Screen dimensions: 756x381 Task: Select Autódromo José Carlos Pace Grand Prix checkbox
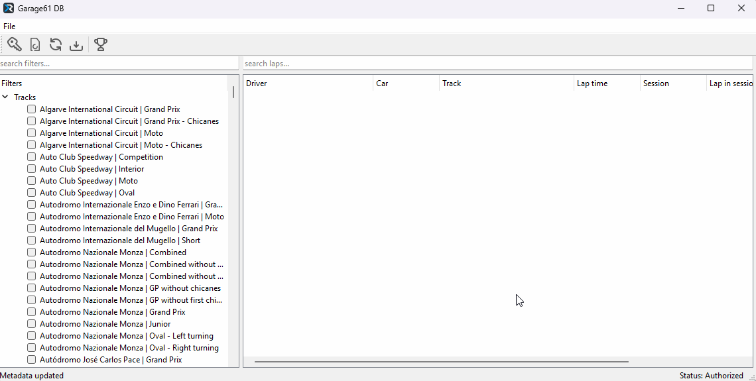coord(31,360)
